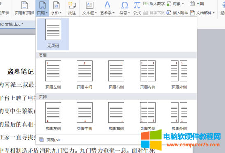The height and width of the screenshot is (153, 225).
Task: Click the Text Box (文本框) icon
Action: [x=89, y=5]
